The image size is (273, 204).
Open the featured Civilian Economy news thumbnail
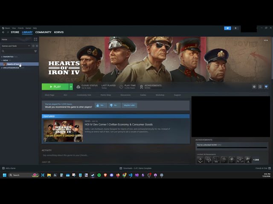63,131
